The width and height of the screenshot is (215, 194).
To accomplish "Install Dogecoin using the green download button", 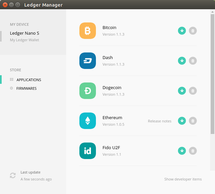I will (182, 91).
